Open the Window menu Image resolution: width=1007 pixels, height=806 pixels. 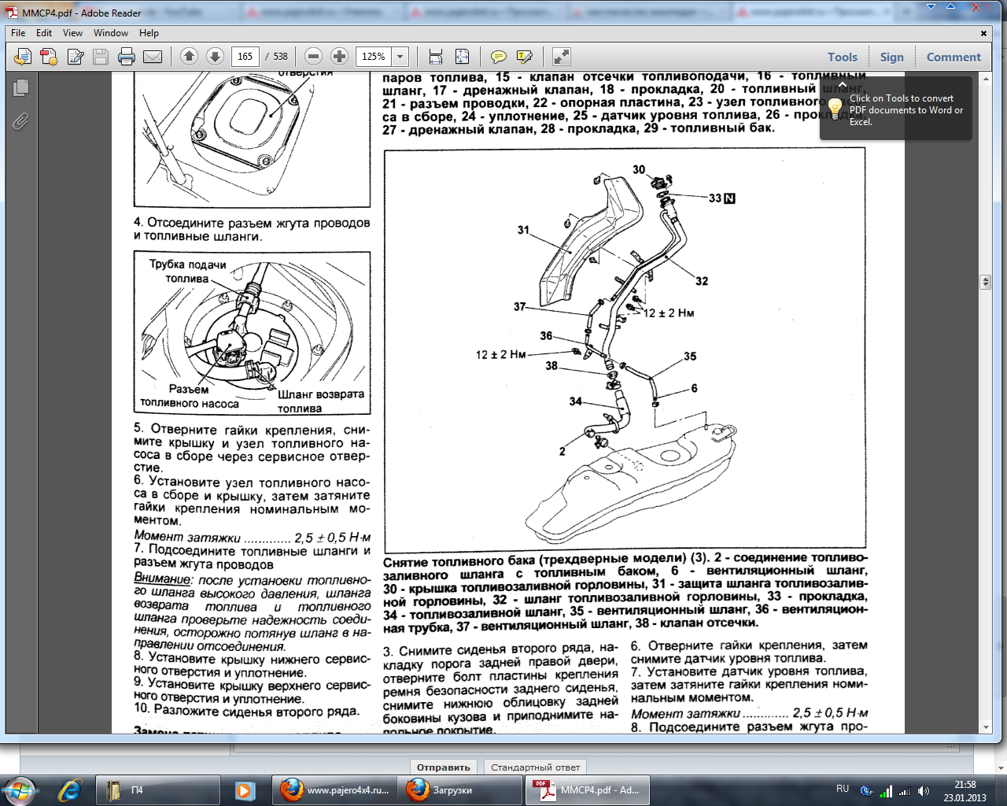click(110, 33)
